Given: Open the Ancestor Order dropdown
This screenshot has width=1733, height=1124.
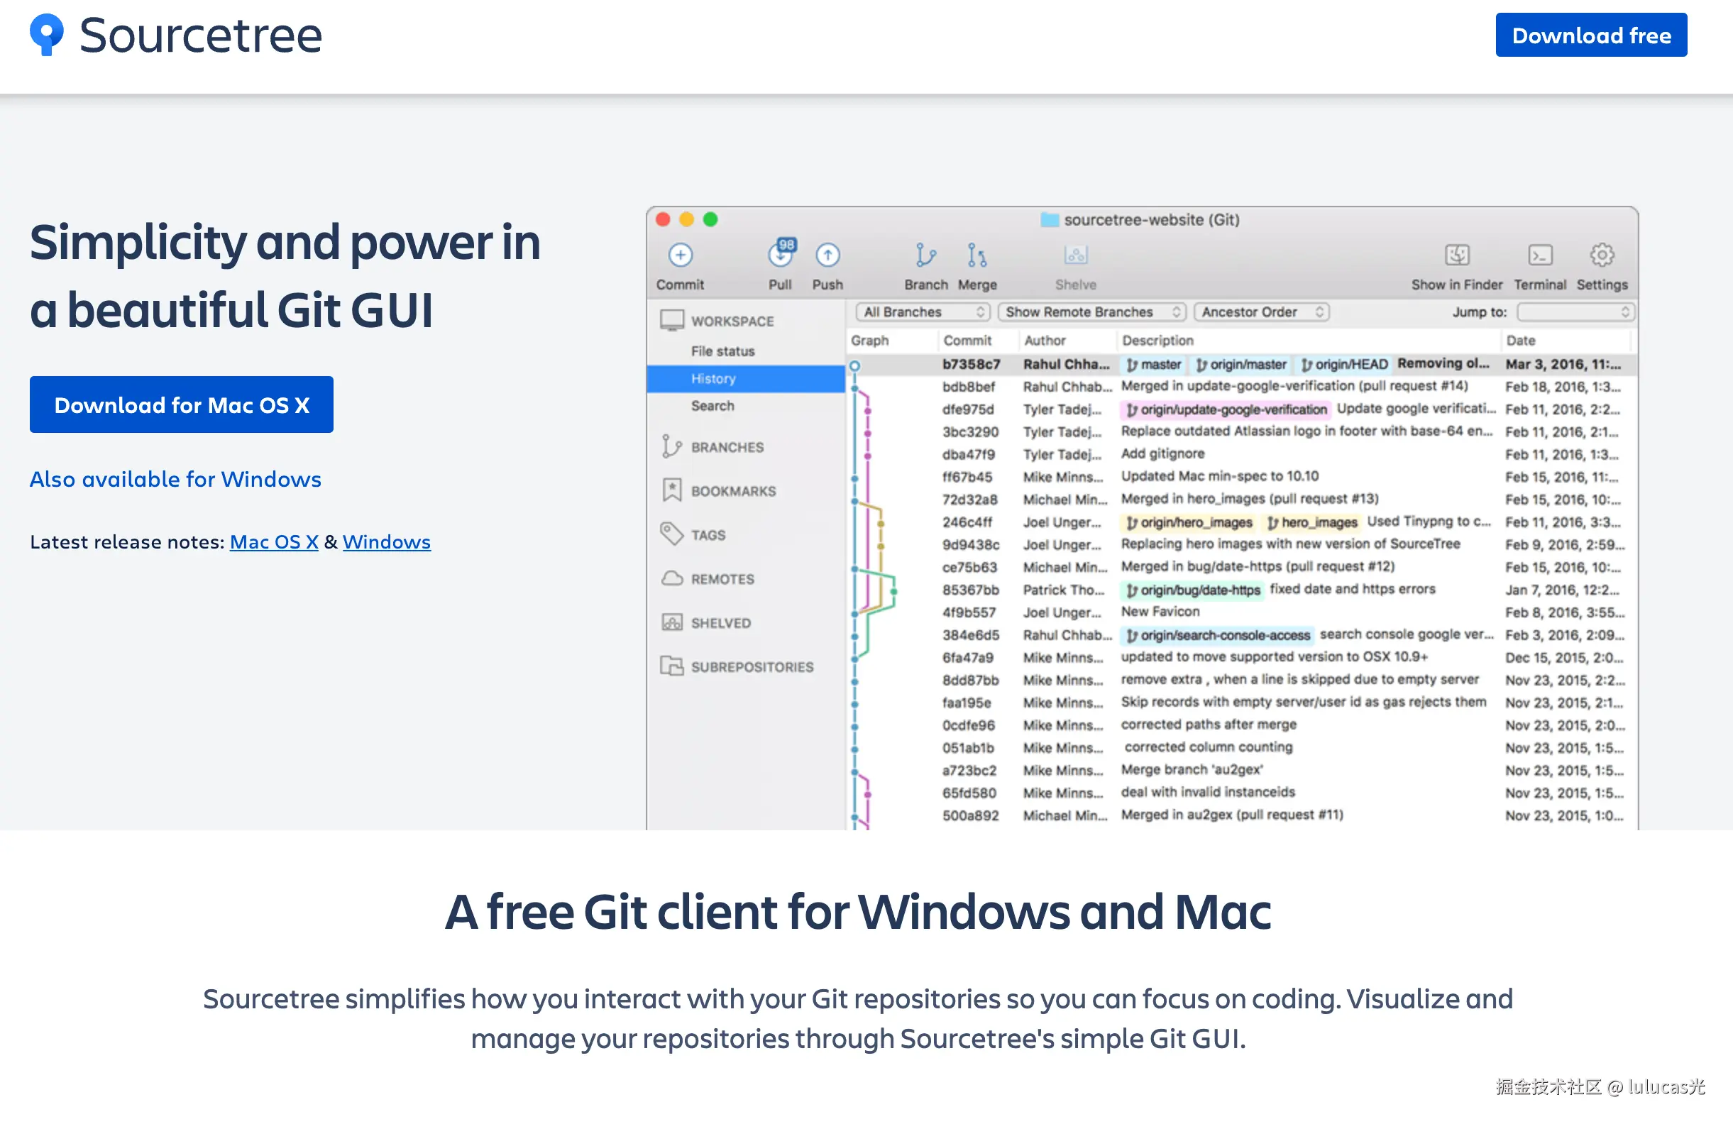Looking at the screenshot, I should [x=1262, y=312].
